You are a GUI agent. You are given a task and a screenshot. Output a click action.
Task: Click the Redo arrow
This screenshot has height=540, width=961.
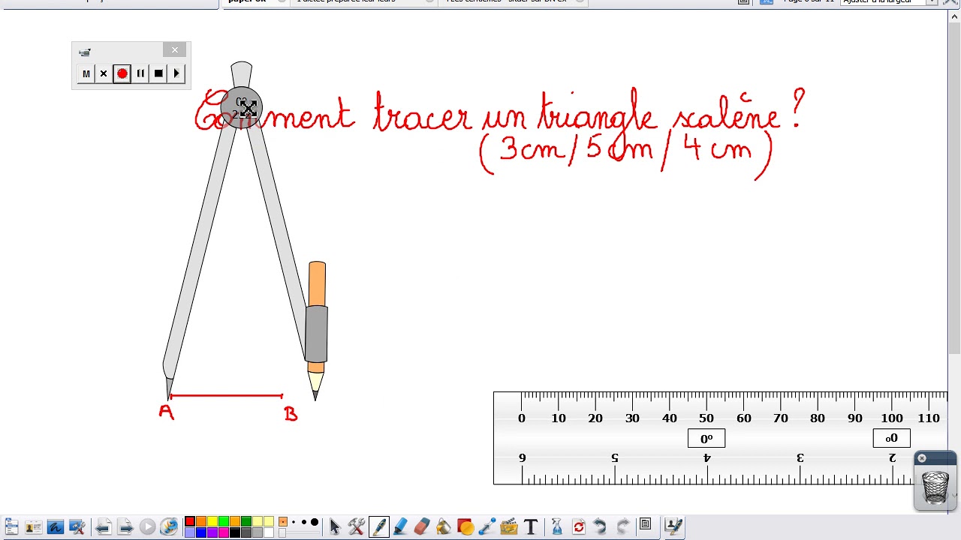[x=622, y=527]
